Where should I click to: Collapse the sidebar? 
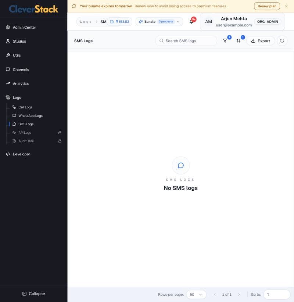click(33, 294)
